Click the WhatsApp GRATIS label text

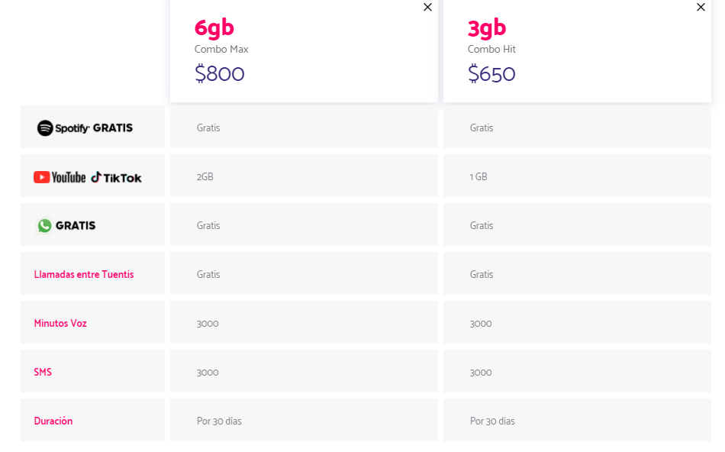(x=76, y=226)
